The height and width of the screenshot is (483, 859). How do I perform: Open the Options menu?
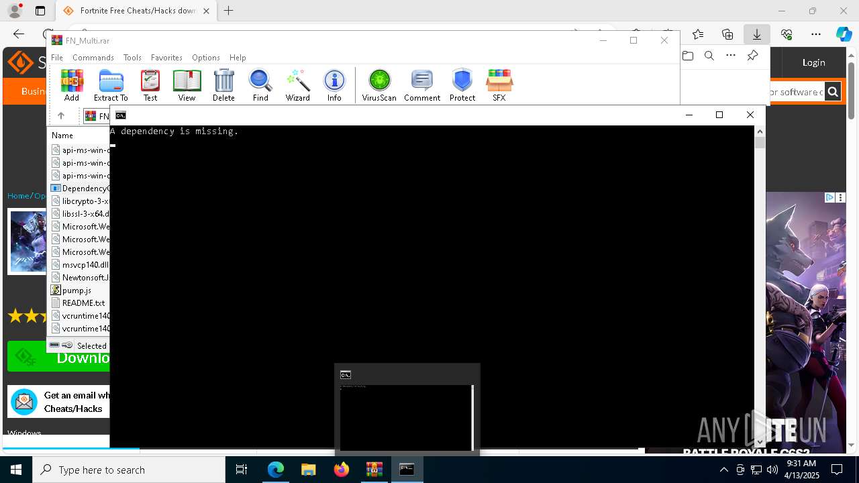(x=206, y=58)
